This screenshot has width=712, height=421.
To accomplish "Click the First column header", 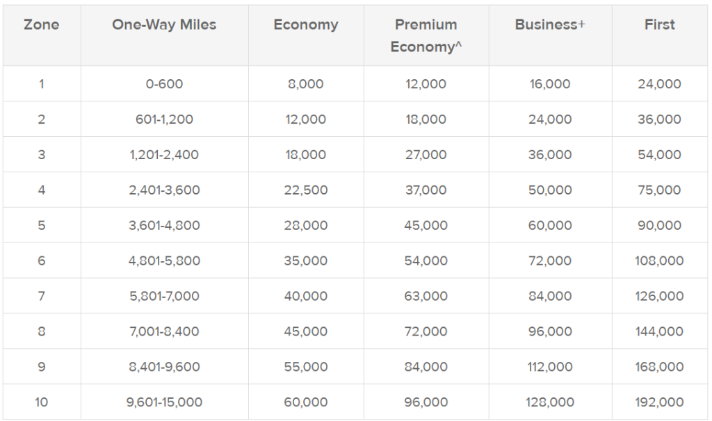I will 659,24.
